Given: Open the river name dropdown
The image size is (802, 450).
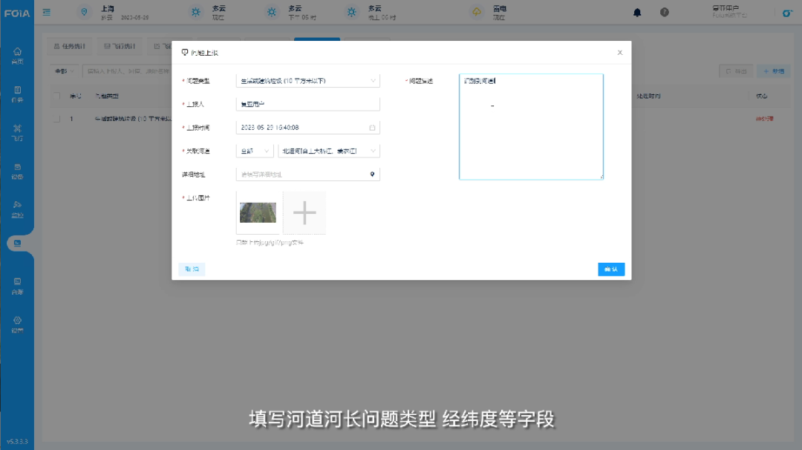Looking at the screenshot, I should click(328, 151).
